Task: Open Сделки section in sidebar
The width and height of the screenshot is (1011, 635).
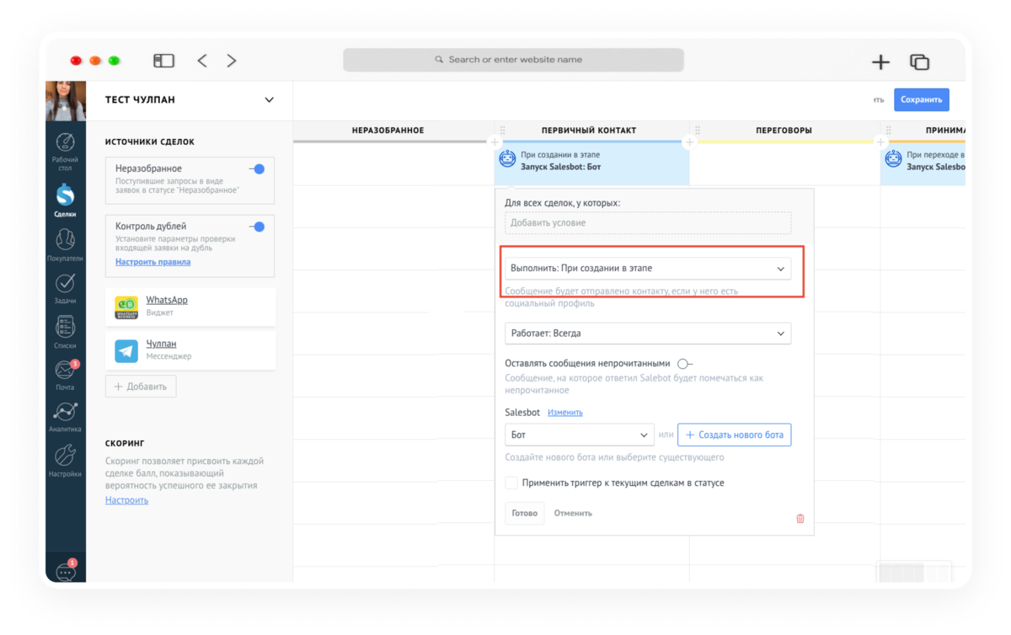Action: coord(65,200)
